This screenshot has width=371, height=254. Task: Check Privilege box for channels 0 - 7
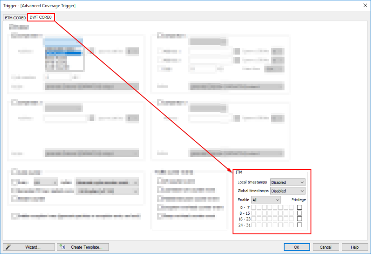[299, 207]
